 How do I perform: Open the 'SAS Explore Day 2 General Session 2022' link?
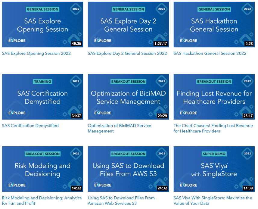point(127,53)
